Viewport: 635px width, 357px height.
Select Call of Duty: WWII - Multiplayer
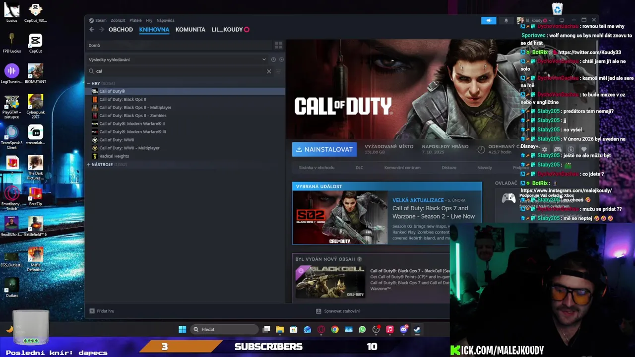click(185, 148)
